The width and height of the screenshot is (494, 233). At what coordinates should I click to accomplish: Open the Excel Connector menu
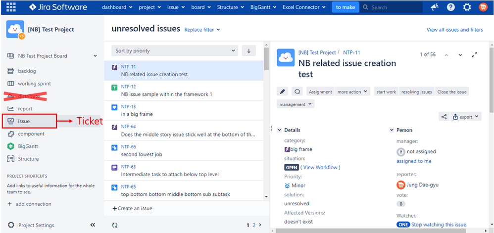[304, 7]
